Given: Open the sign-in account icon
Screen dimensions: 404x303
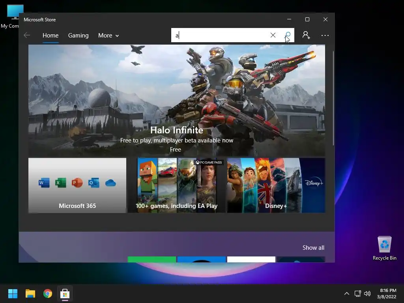Looking at the screenshot, I should 306,35.
